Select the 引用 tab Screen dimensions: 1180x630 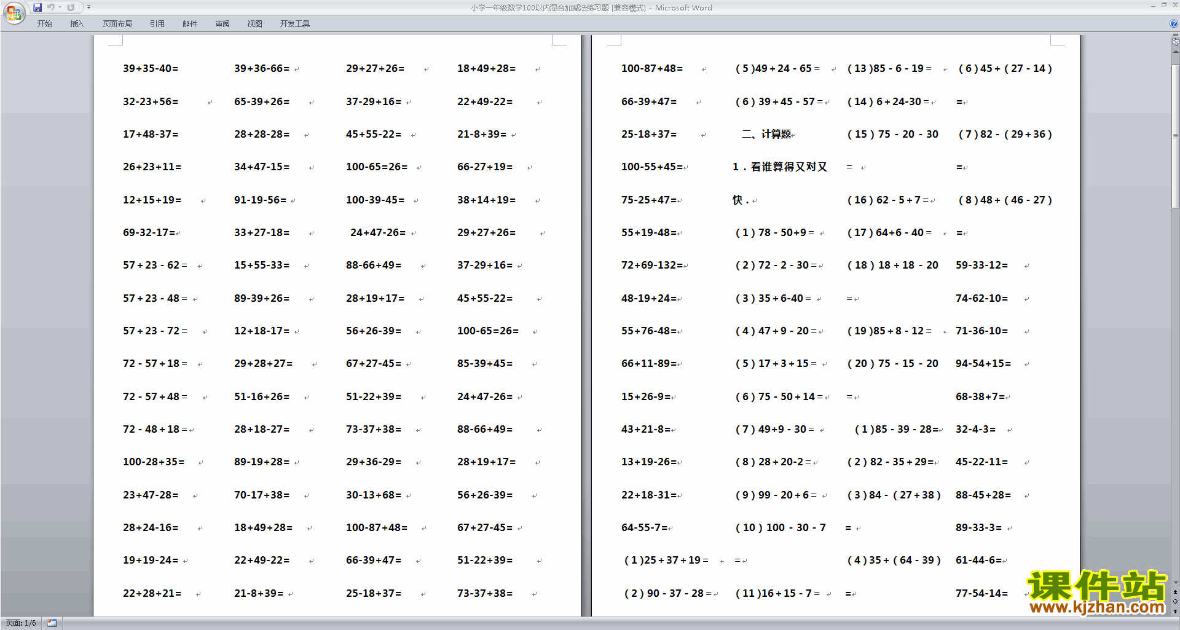tap(157, 23)
